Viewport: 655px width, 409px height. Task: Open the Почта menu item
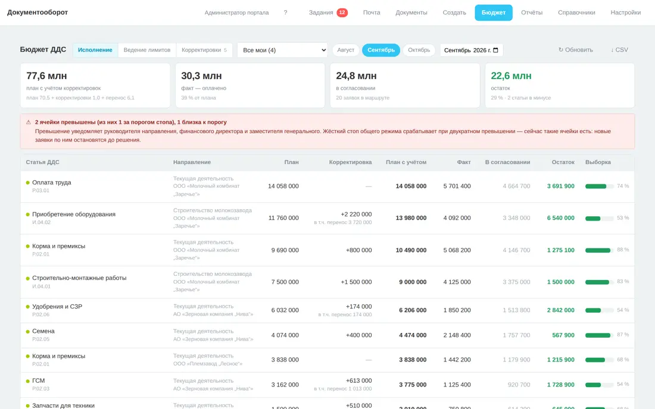point(372,12)
